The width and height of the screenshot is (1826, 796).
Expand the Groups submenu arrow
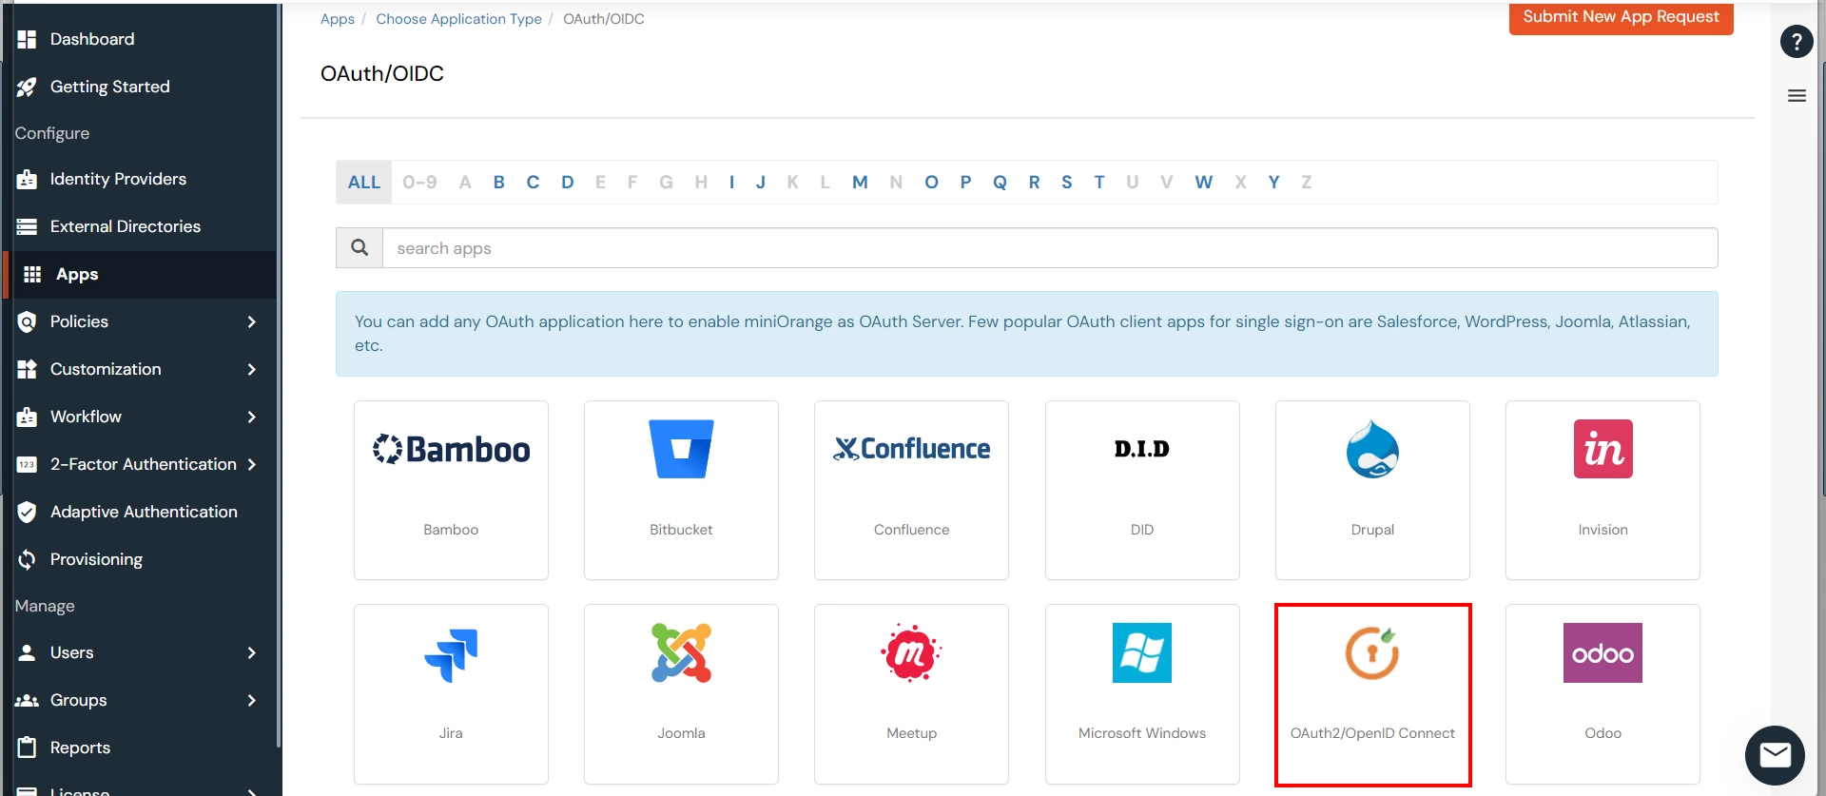251,700
